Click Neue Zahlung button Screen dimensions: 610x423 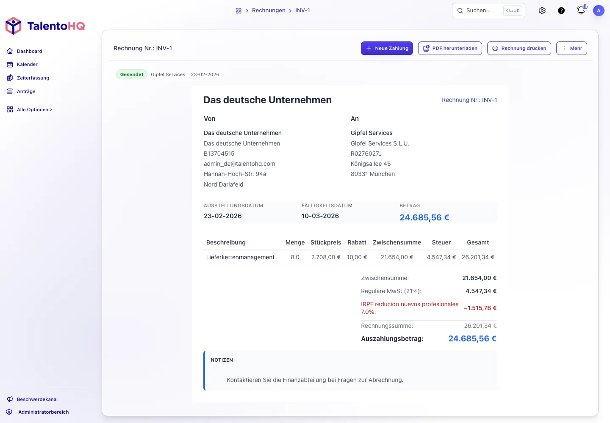click(387, 48)
